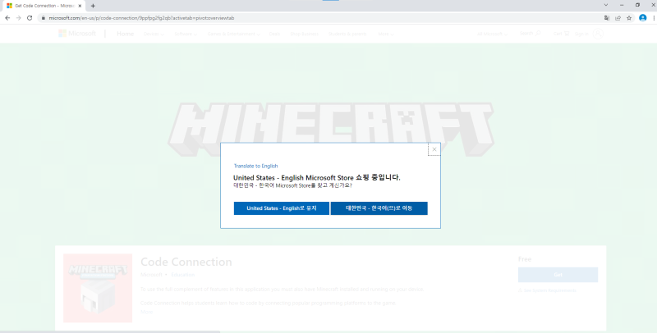Reload the current page
Screen dimensions: 657x333
pyautogui.click(x=30, y=18)
